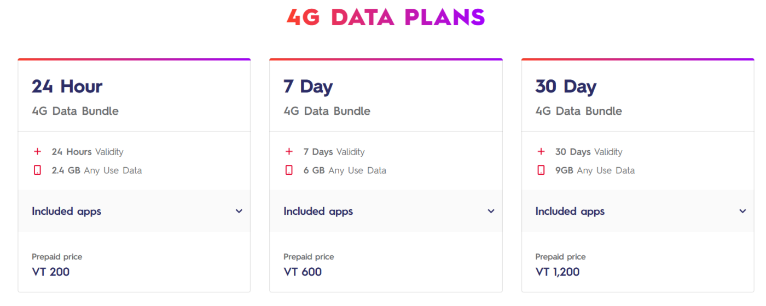Image resolution: width=766 pixels, height=306 pixels.
Task: Click phone icon next to 9GB data
Action: [x=541, y=170]
